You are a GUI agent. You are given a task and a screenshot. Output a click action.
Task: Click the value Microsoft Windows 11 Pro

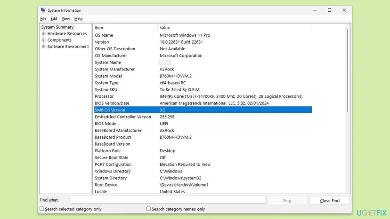pos(185,35)
